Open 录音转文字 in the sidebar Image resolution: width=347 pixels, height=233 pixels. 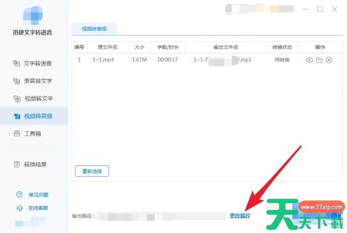pos(34,81)
